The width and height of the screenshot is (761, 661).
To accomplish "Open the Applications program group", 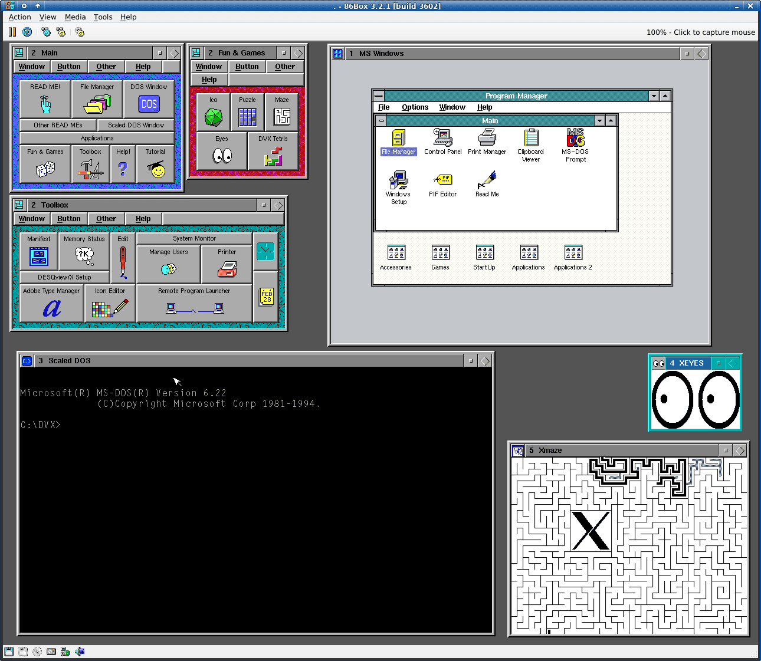I will 529,257.
